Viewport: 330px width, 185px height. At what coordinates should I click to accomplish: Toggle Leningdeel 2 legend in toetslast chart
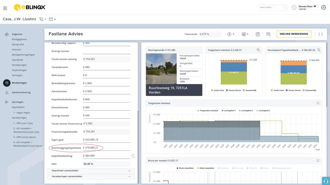pos(246,110)
